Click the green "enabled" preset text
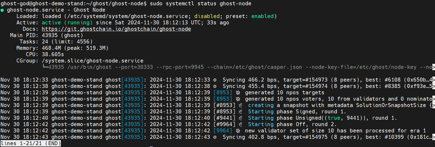This screenshot has width=435, height=147. tap(262, 16)
